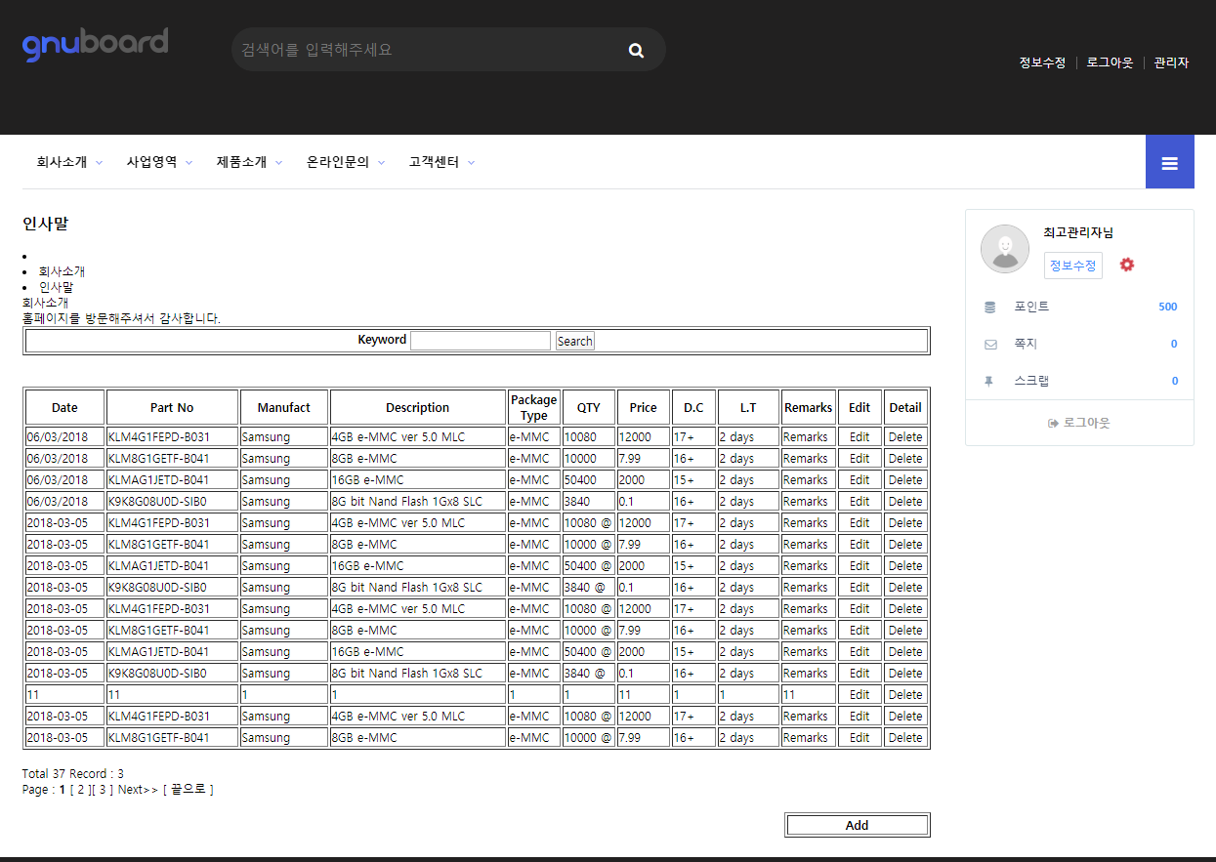Click the 쪽지 envelope message icon
Image resolution: width=1216 pixels, height=862 pixels.
point(990,344)
